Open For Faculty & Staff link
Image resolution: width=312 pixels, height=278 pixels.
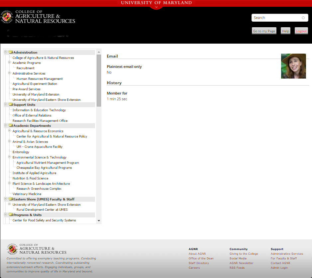click(283, 258)
